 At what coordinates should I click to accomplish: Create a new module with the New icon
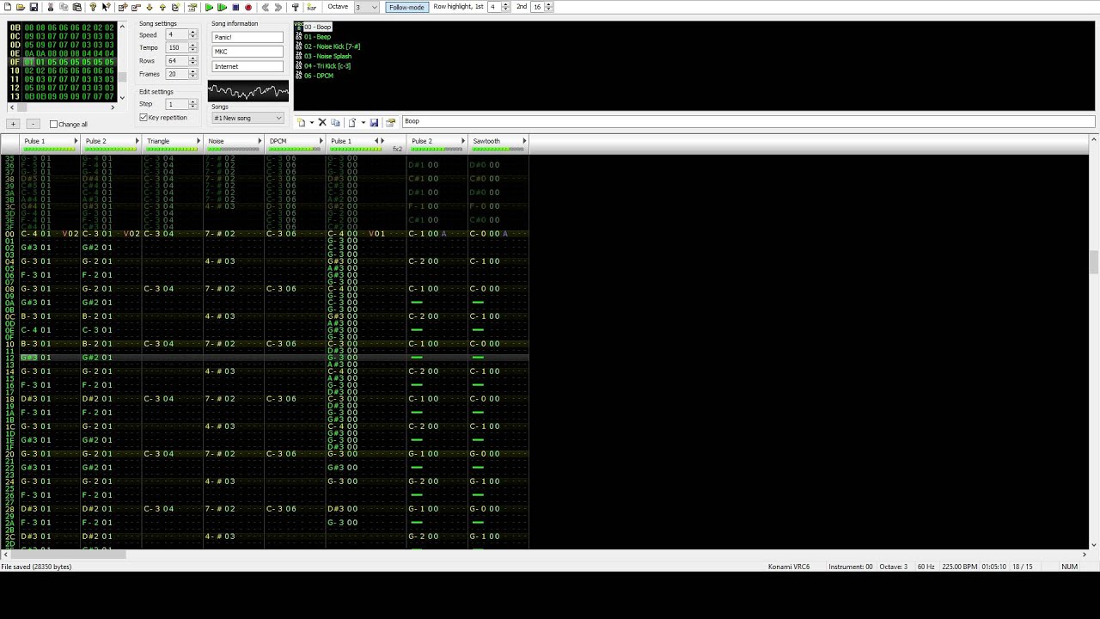coord(7,7)
